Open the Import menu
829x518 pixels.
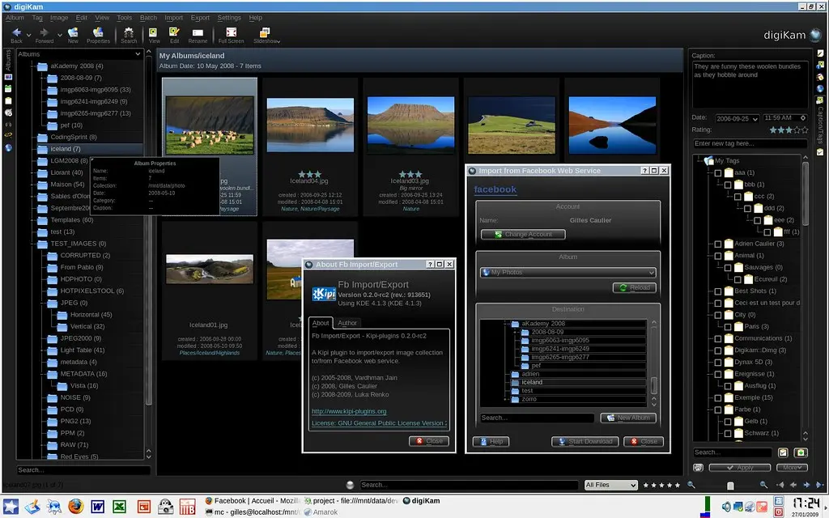[173, 17]
